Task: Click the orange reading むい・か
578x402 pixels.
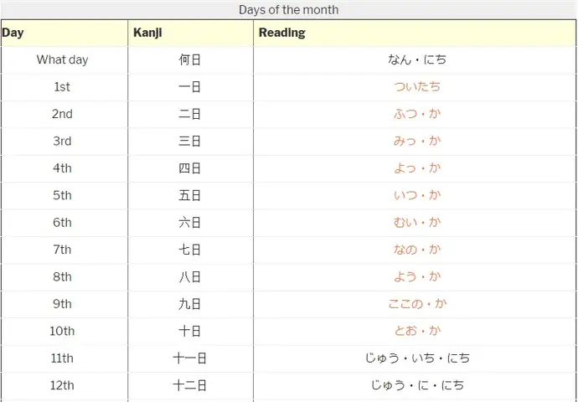Action: tap(417, 223)
